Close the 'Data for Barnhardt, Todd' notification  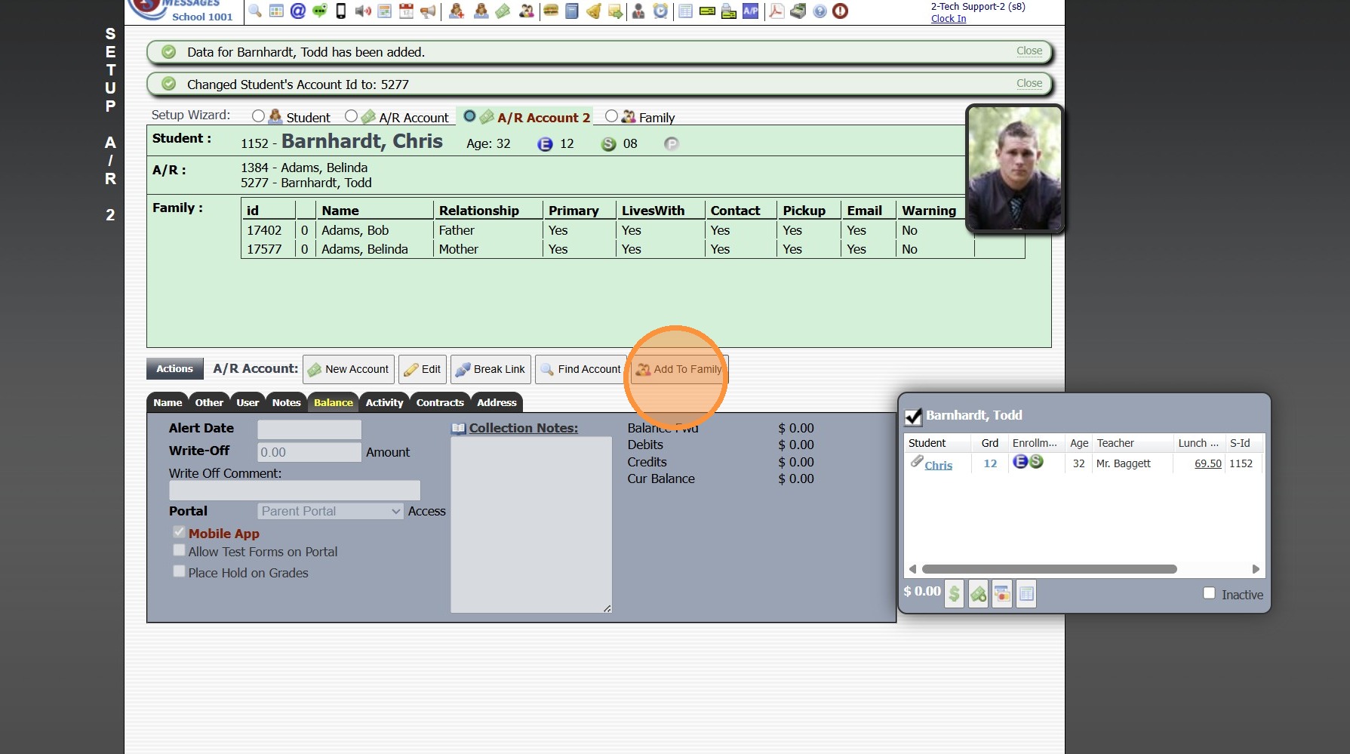1029,51
